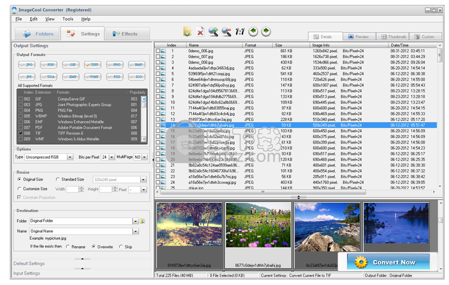Select the Original Size radio button
449x285 pixels.
tap(19, 179)
